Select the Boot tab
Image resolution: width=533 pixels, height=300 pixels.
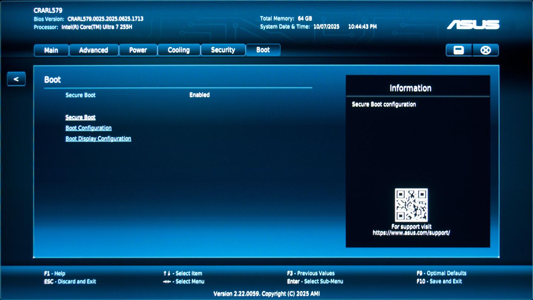point(263,50)
